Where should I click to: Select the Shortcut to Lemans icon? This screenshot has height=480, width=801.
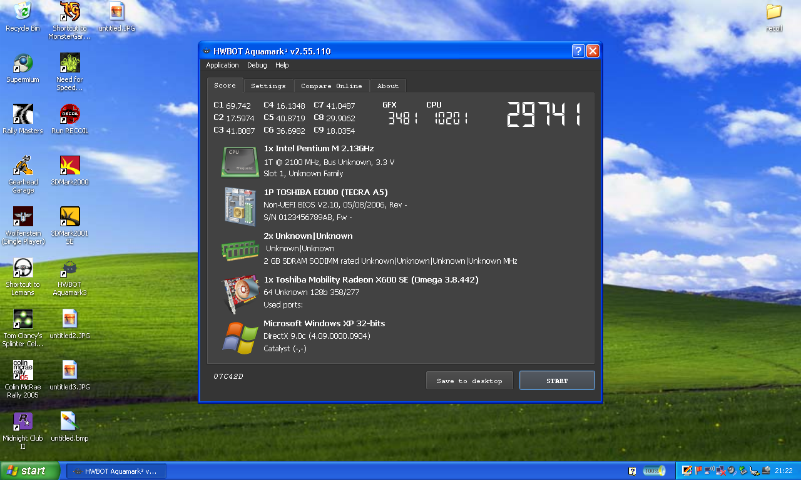click(23, 277)
